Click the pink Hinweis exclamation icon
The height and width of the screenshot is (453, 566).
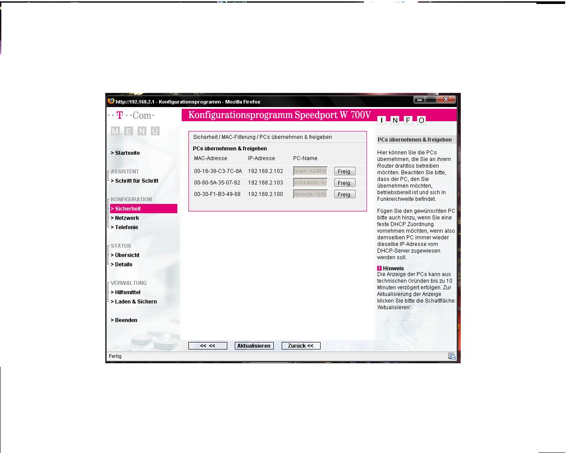click(379, 268)
